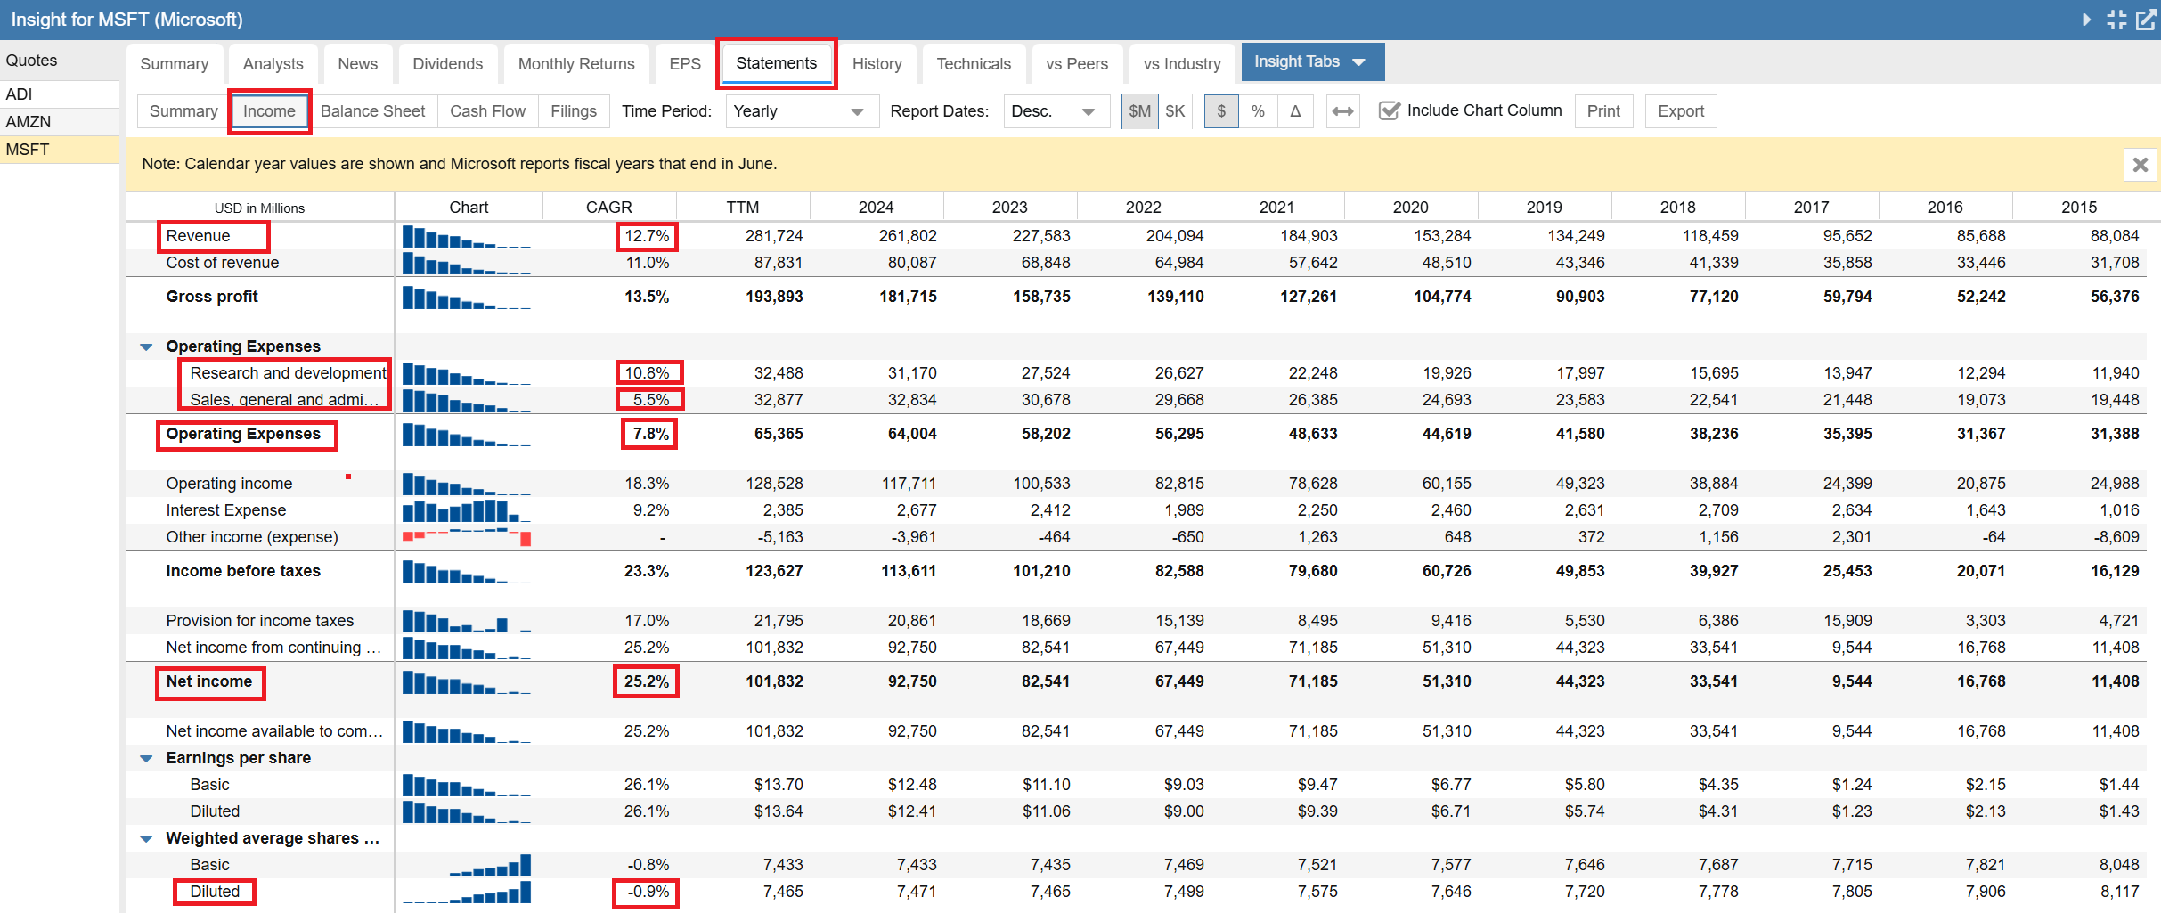Switch values to percent (%) view
The height and width of the screenshot is (913, 2161).
point(1258,111)
